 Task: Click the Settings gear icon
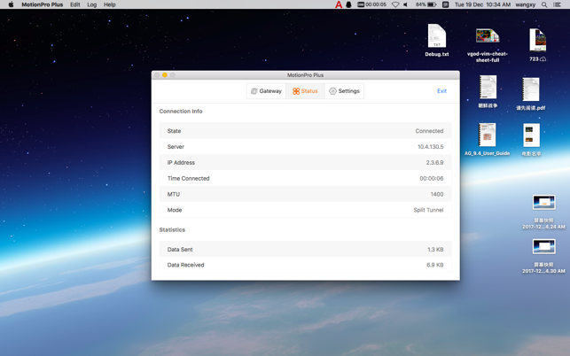pyautogui.click(x=332, y=91)
